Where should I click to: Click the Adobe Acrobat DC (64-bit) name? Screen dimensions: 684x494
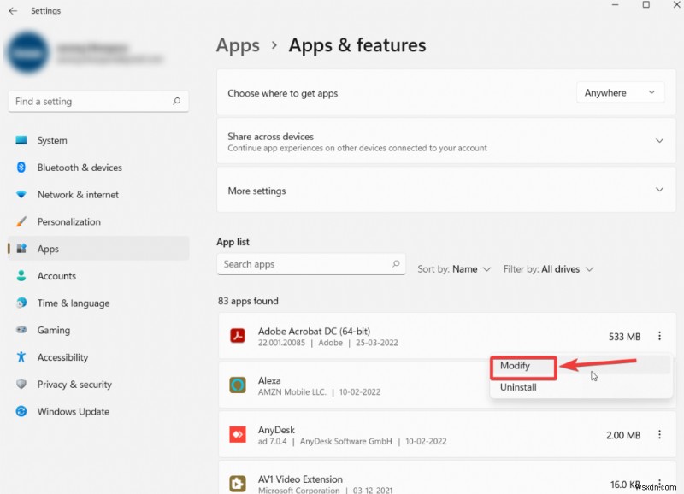[x=314, y=331]
